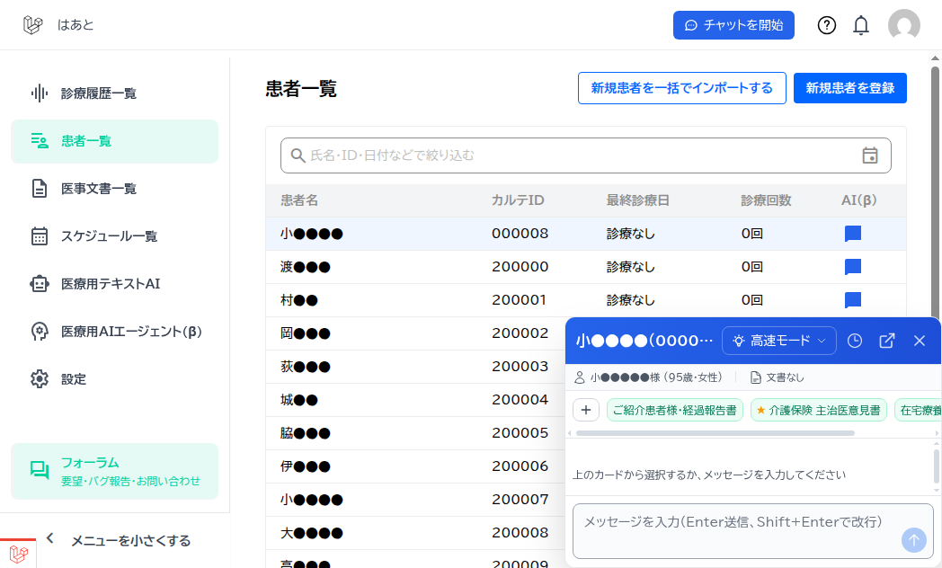Pop out the chat window with the external link icon

(887, 341)
